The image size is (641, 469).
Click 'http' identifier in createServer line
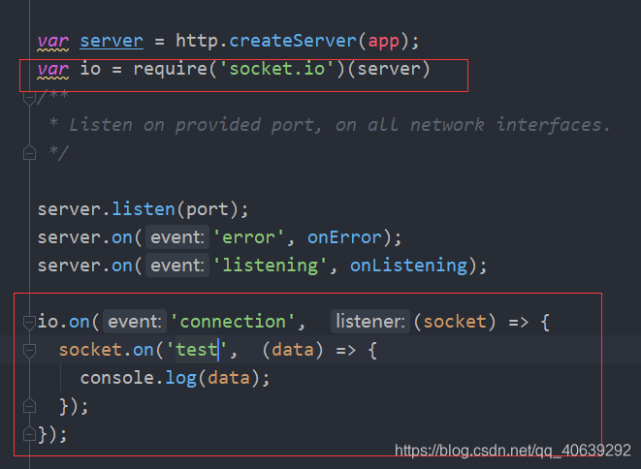coord(197,42)
